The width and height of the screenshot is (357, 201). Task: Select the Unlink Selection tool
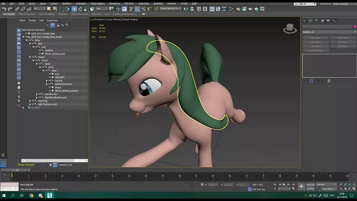click(x=23, y=9)
